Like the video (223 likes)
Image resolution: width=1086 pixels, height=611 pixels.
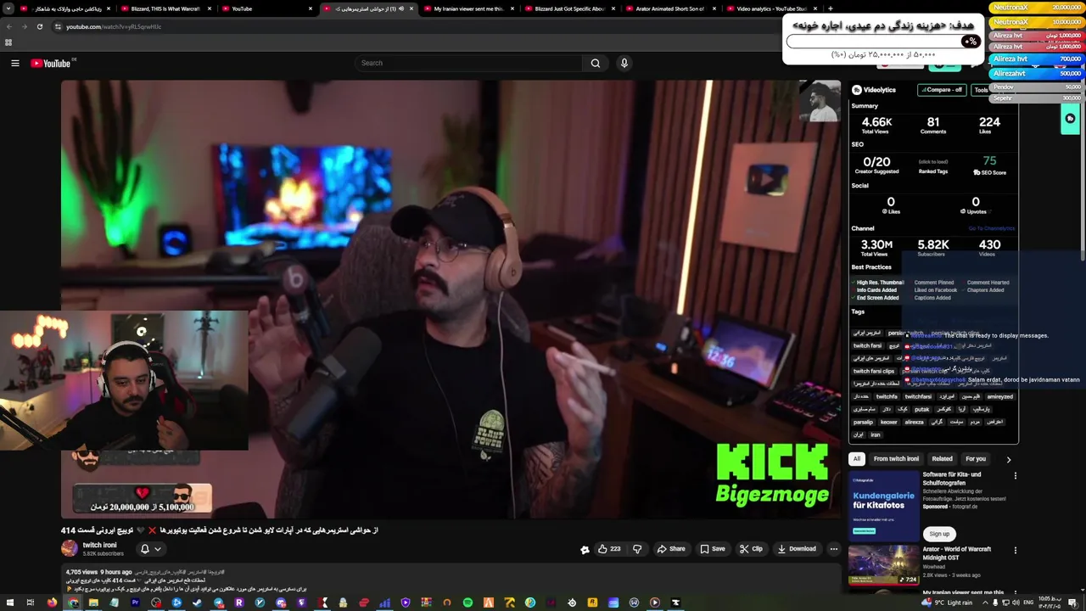608,549
